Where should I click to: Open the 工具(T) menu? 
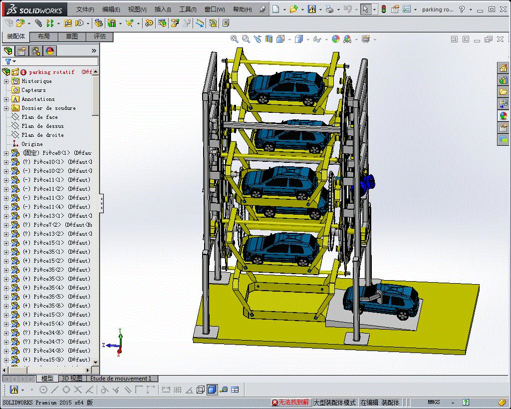(x=188, y=9)
